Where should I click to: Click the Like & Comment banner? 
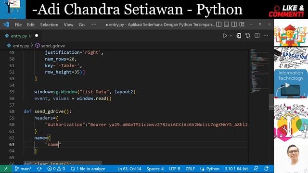pyautogui.click(x=286, y=11)
